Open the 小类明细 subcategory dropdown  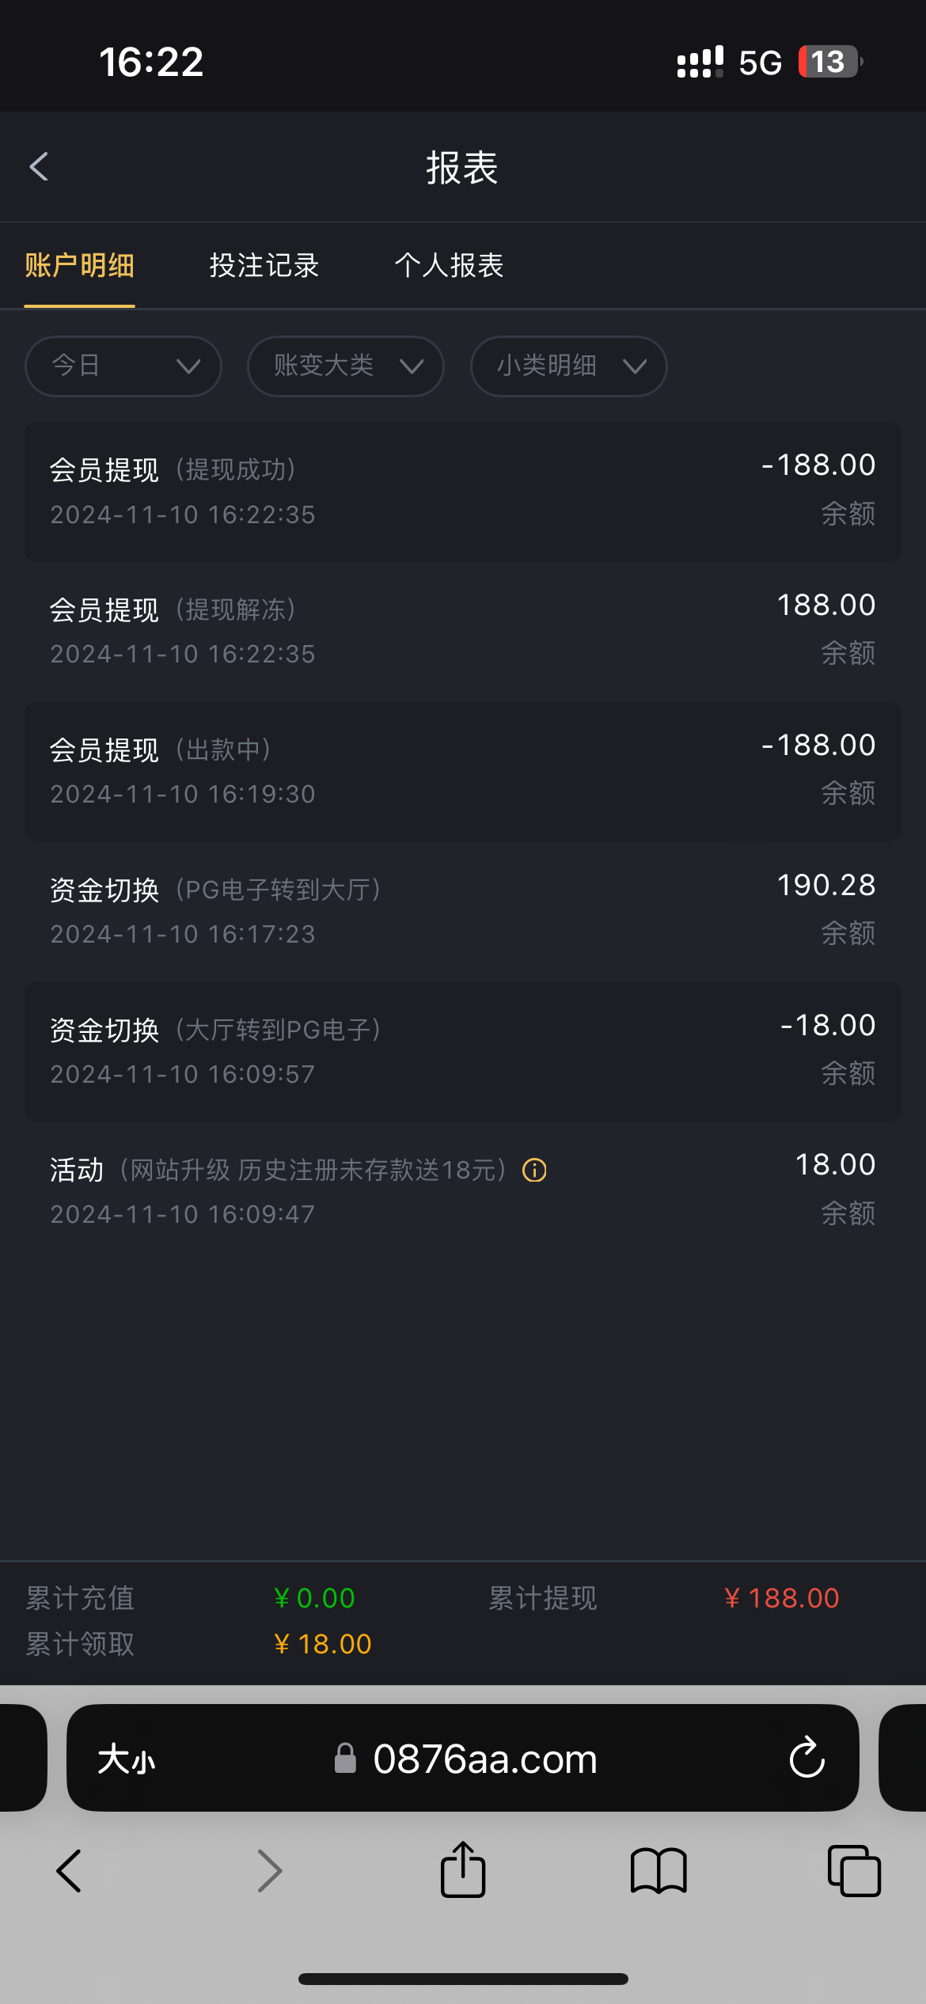coord(569,366)
